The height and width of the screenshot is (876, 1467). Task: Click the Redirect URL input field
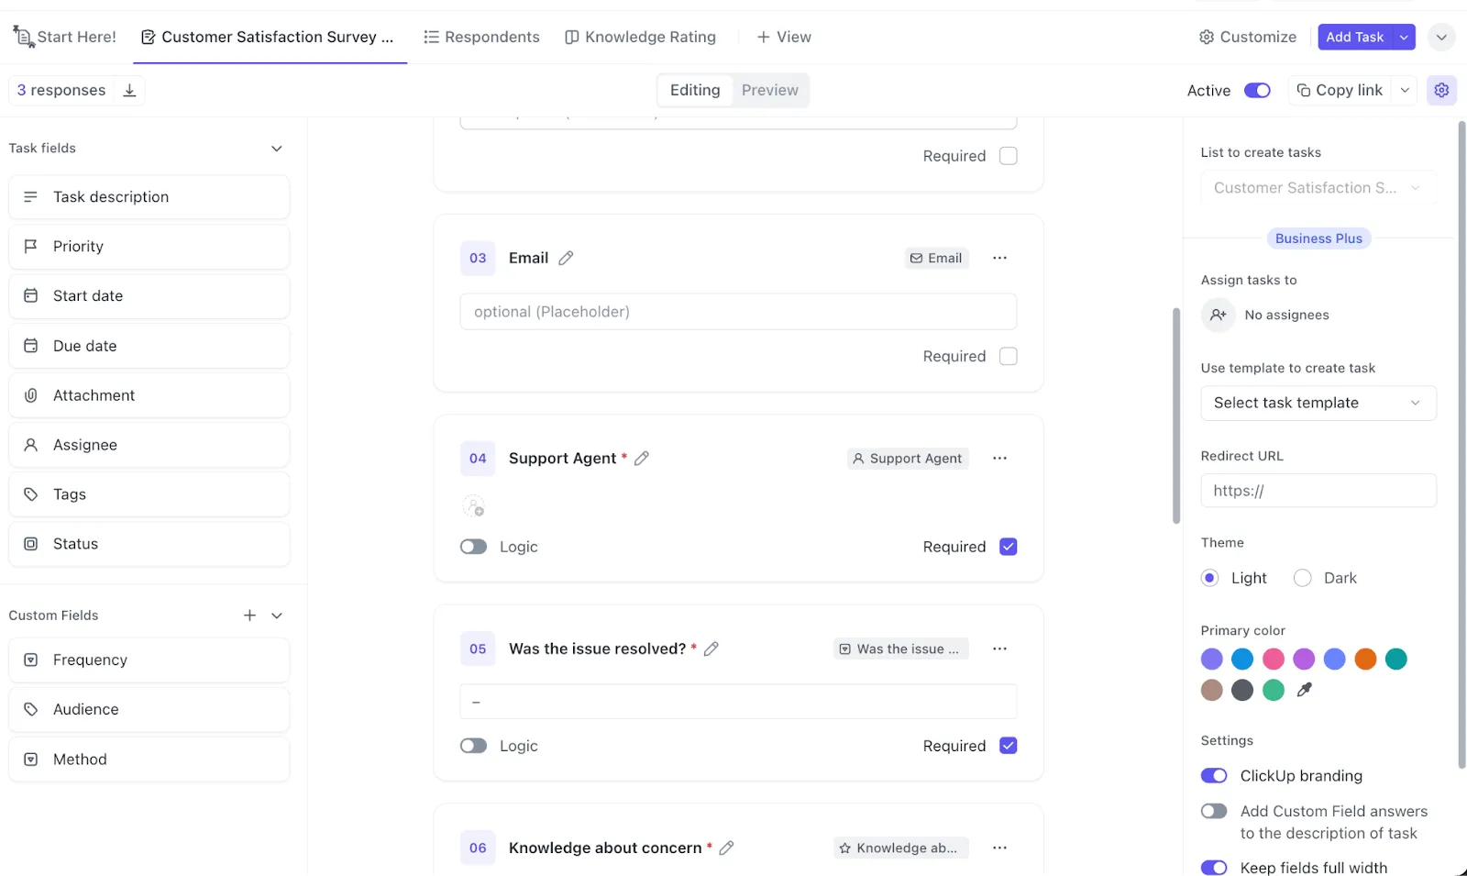pos(1318,491)
